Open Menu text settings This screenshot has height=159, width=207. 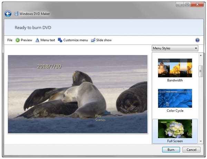(48, 40)
